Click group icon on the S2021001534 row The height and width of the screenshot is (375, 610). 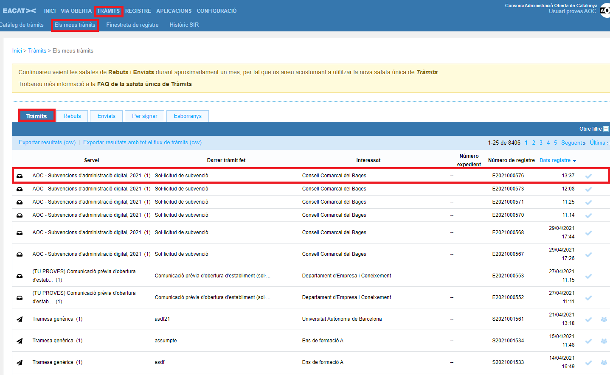click(604, 341)
